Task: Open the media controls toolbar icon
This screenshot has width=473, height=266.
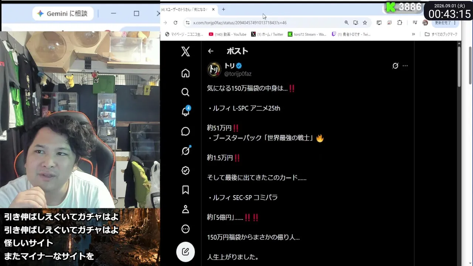Action: [415, 23]
